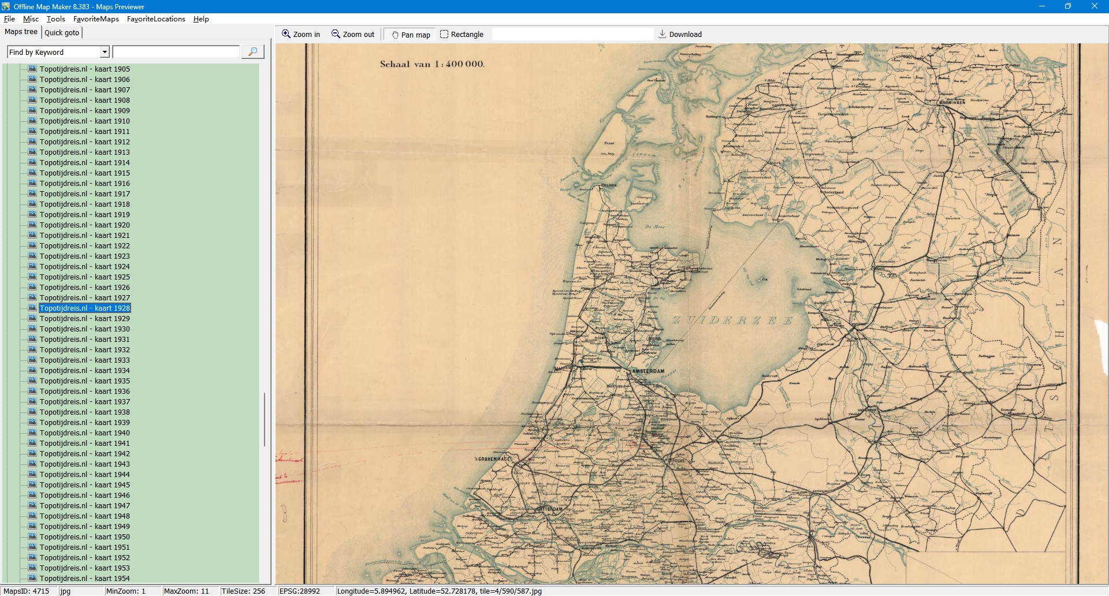The width and height of the screenshot is (1109, 596).
Task: Click the Zoom in magnifier icon
Action: (286, 34)
